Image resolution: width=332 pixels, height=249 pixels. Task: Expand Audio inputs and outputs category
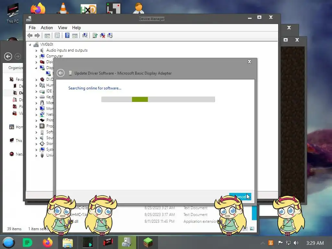(x=36, y=51)
